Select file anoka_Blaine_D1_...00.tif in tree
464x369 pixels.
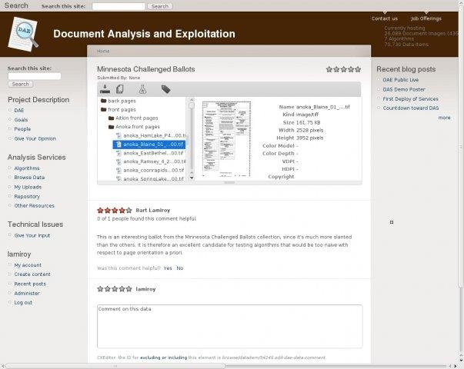(149, 145)
